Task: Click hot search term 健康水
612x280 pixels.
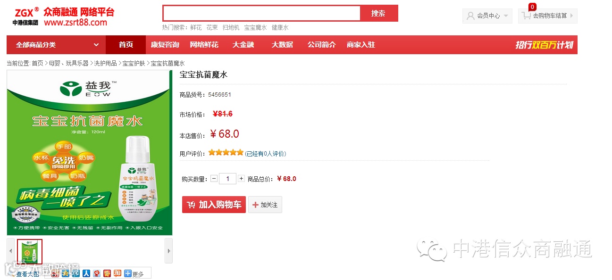Action: click(x=280, y=28)
